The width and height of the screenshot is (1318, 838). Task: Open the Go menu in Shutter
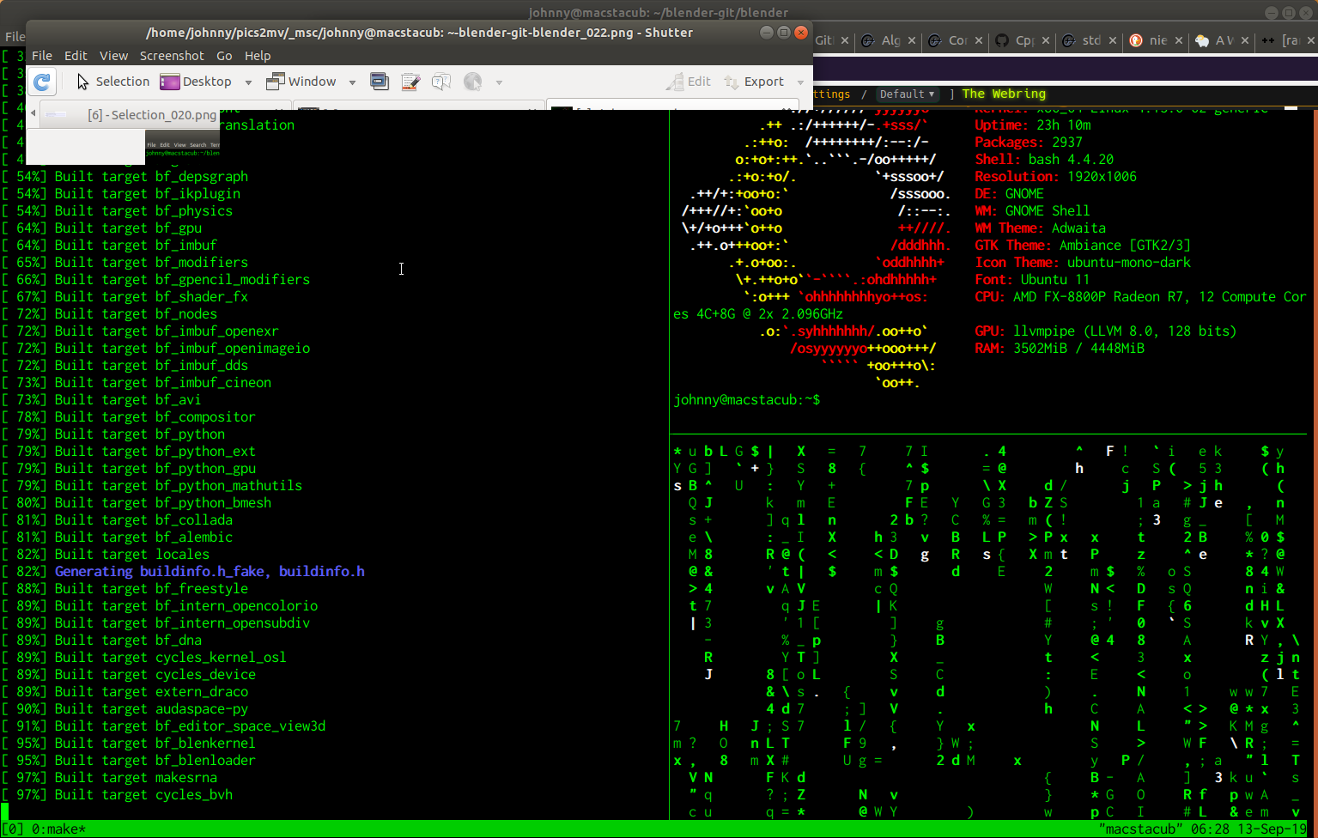[224, 56]
